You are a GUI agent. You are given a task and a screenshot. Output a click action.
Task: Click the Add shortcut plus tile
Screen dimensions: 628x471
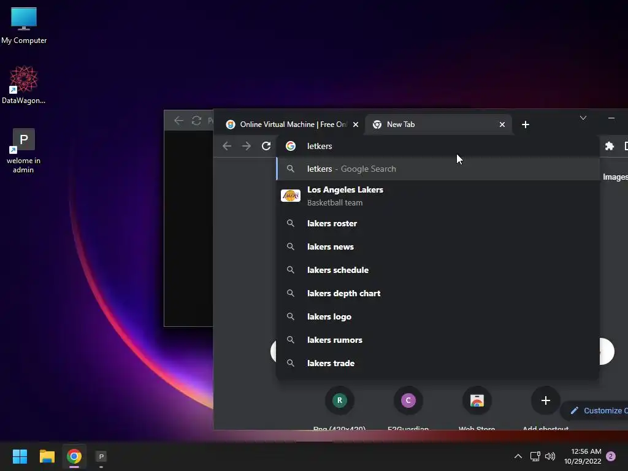[x=545, y=400]
